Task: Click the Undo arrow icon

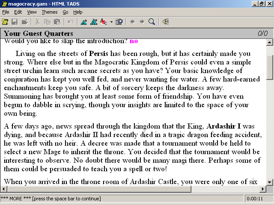Action: tap(71, 21)
